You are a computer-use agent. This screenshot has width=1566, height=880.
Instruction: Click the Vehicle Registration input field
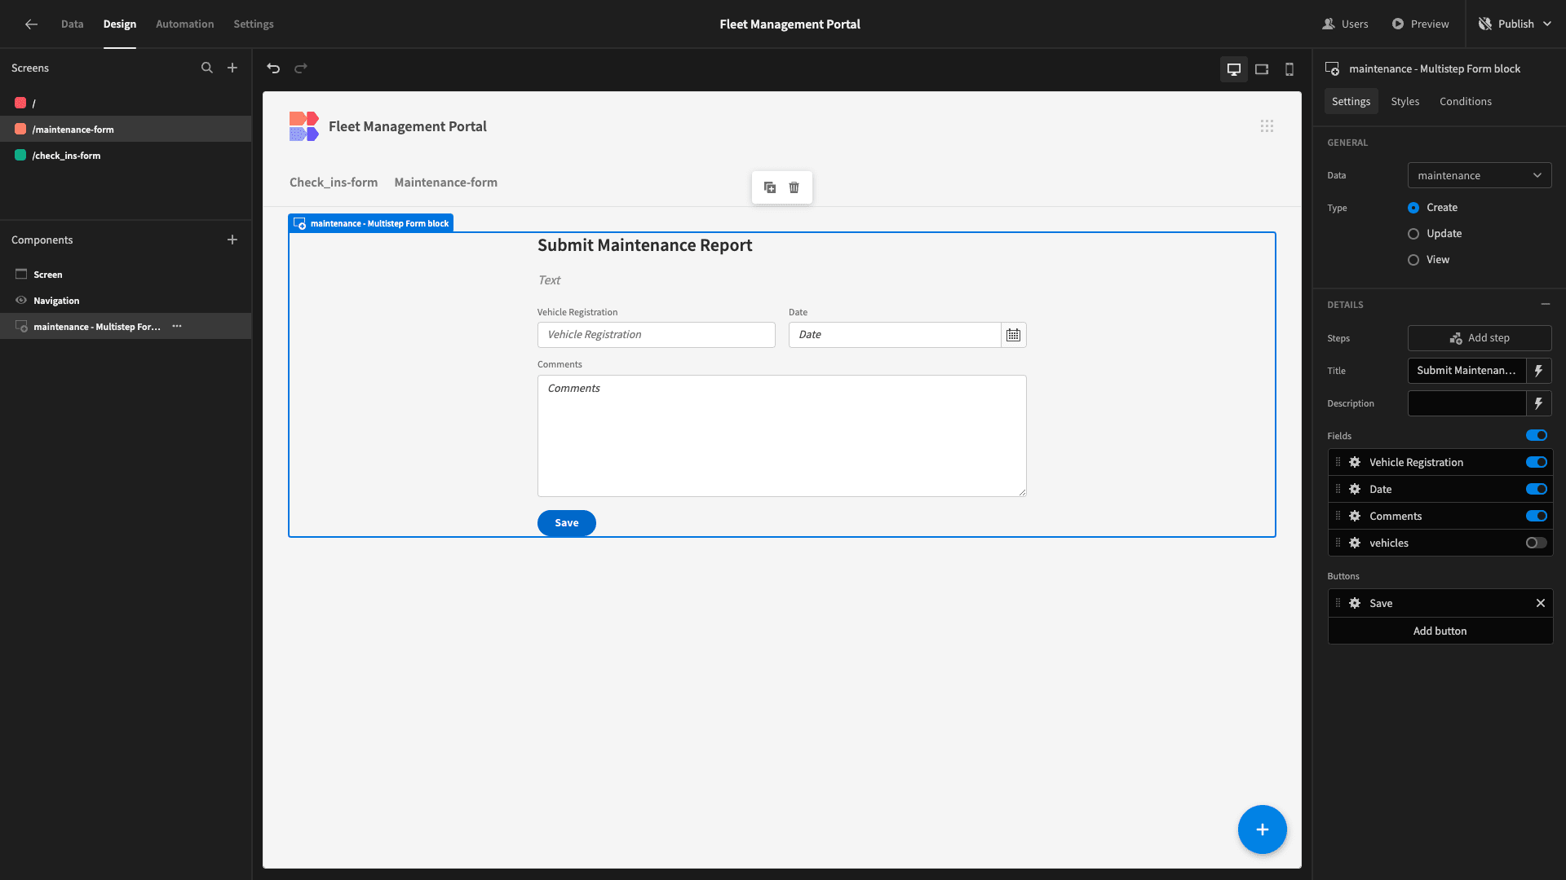656,334
